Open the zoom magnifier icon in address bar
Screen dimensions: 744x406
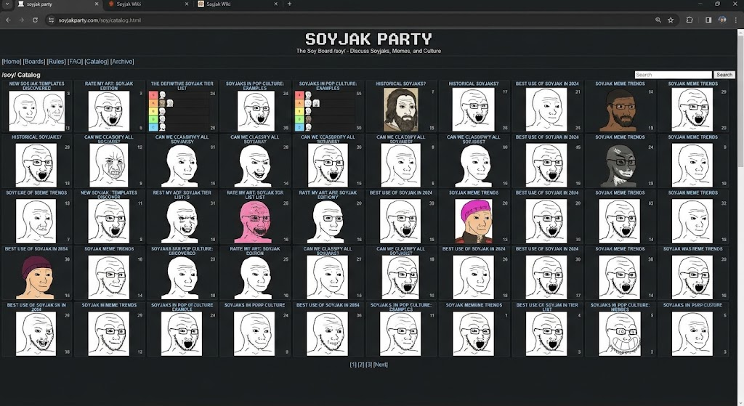(x=658, y=20)
